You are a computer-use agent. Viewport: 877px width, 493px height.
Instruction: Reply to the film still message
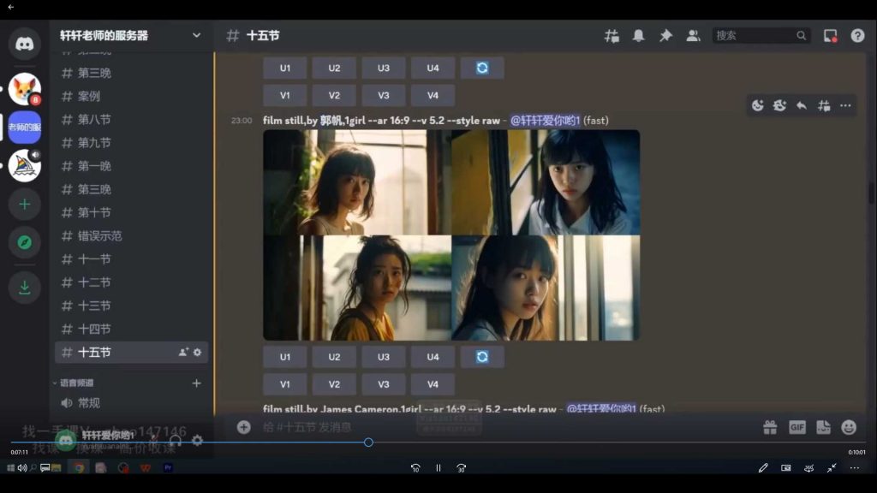802,104
